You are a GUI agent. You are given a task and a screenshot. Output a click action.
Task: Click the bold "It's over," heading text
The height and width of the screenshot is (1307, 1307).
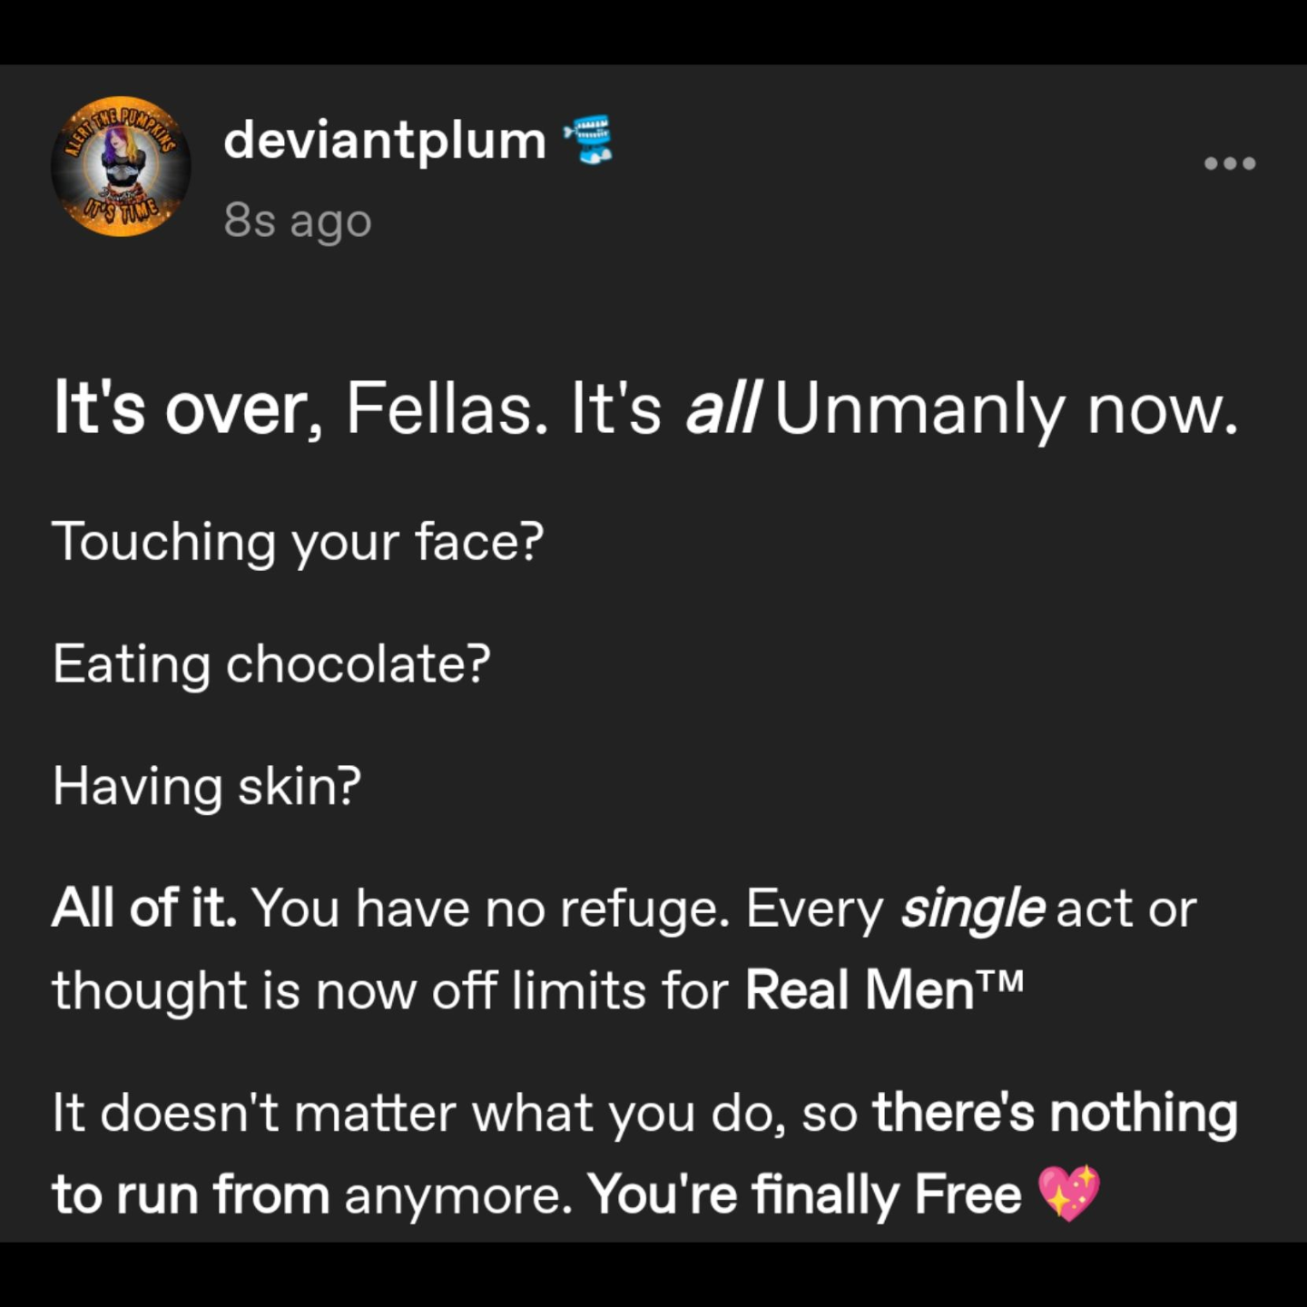click(182, 409)
